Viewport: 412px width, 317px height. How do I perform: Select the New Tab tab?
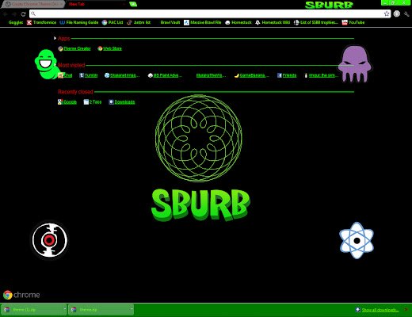[x=97, y=4]
